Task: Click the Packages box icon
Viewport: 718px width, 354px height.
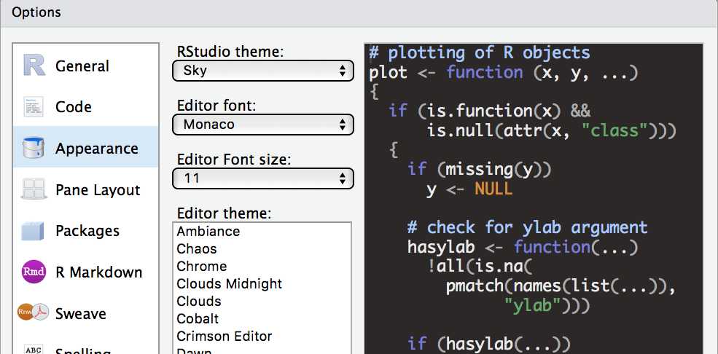Action: tap(34, 231)
